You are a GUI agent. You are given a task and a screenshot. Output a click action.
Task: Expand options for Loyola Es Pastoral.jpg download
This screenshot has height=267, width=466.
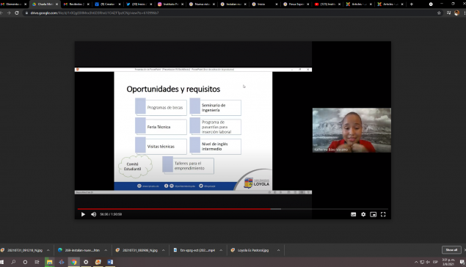(x=278, y=250)
